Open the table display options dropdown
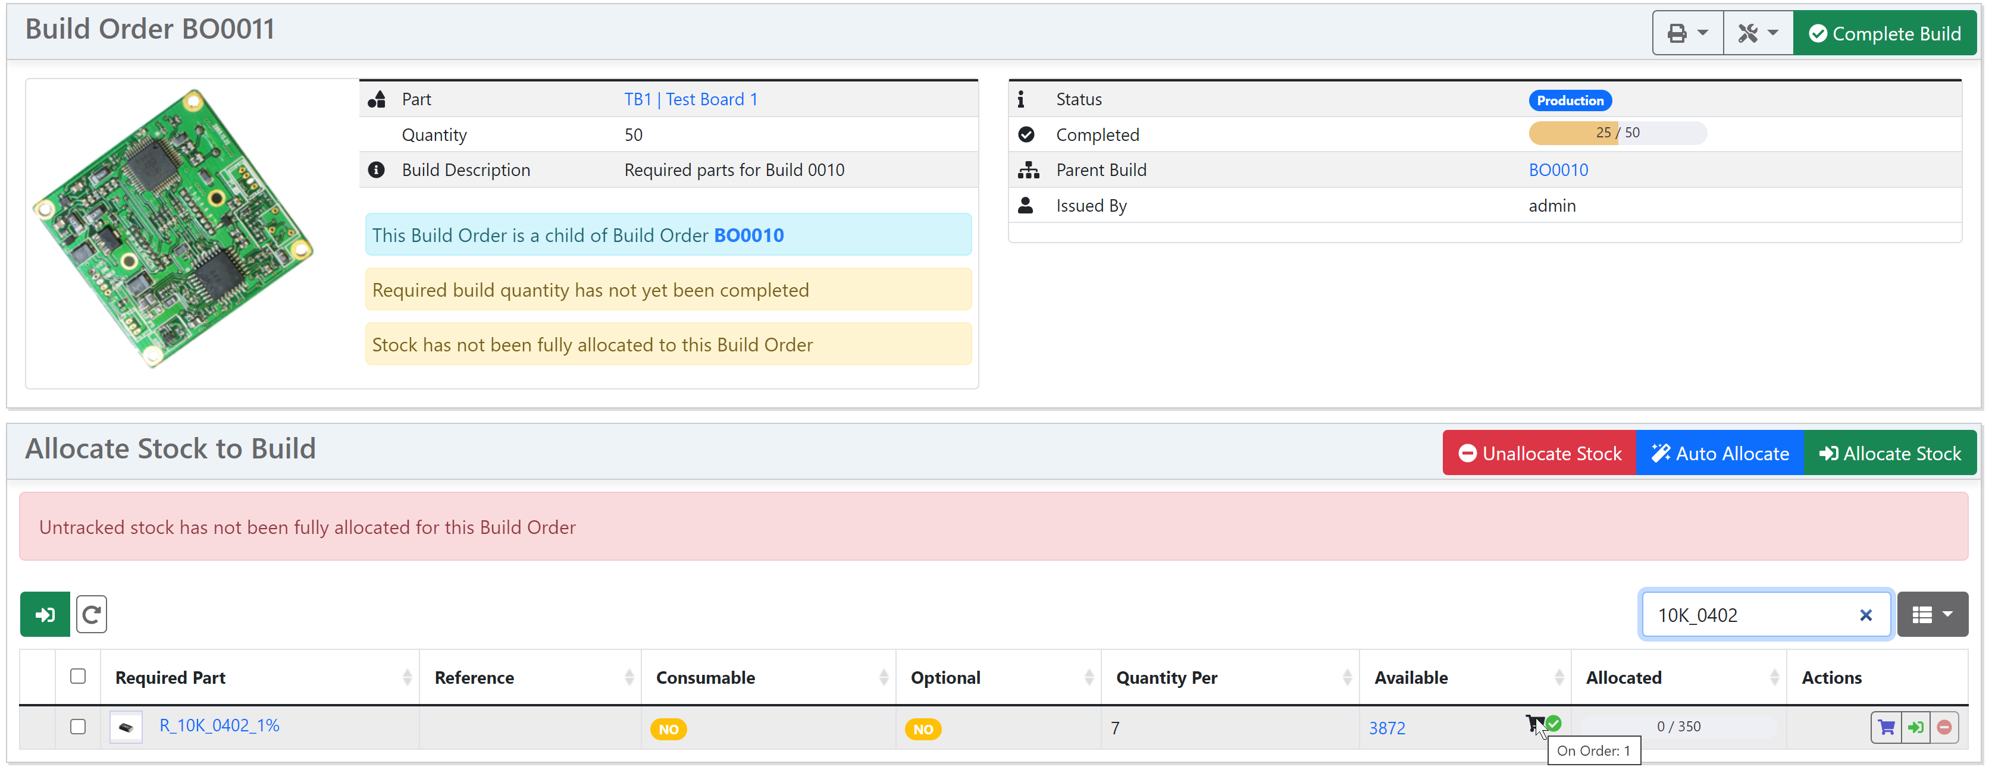Screen dimensions: 1992x770 point(1933,614)
